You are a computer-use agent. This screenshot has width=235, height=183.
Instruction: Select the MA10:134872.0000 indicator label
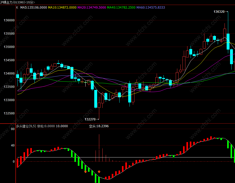point(62,8)
